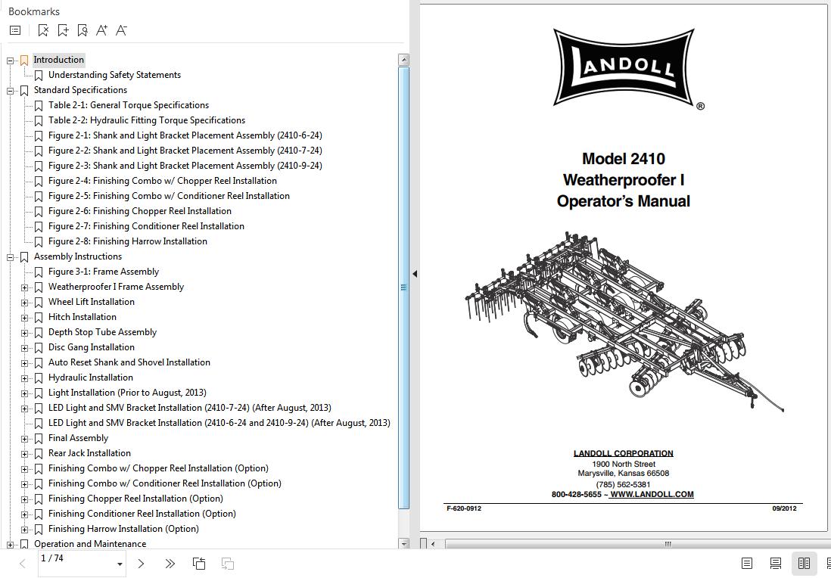Click the add new bookmark icon
The width and height of the screenshot is (831, 578).
pos(63,30)
